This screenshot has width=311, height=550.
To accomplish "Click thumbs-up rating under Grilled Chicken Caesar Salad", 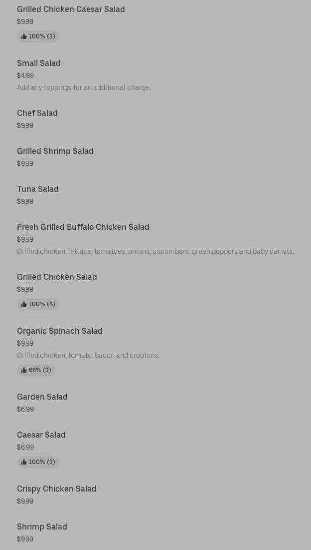I will pyautogui.click(x=38, y=36).
